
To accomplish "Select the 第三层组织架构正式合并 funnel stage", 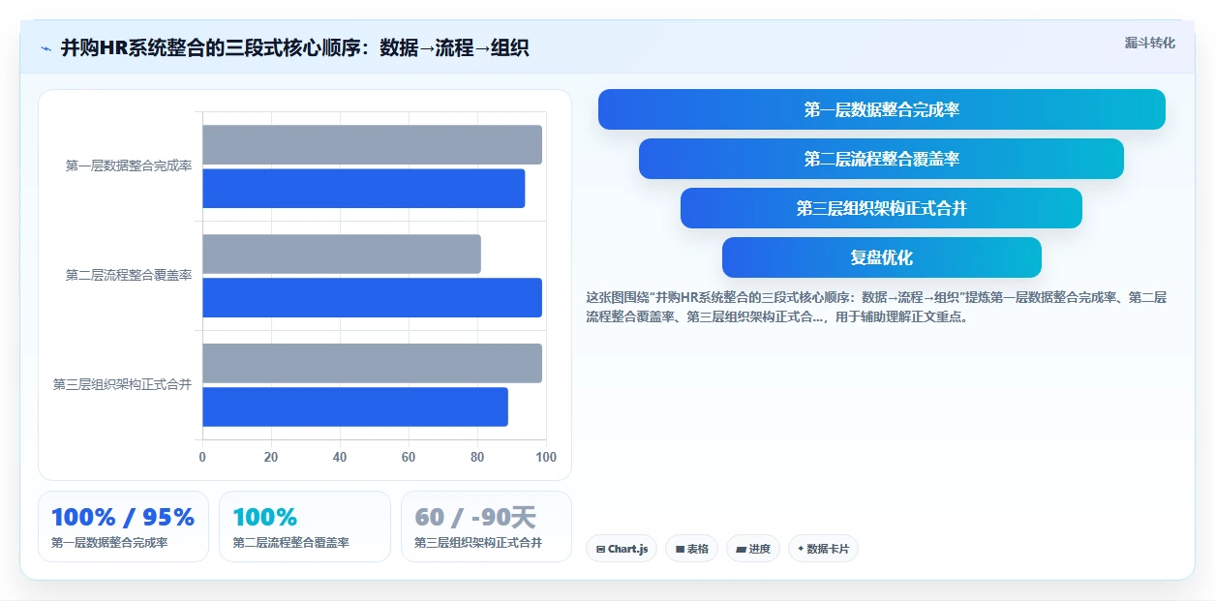I will 881,208.
